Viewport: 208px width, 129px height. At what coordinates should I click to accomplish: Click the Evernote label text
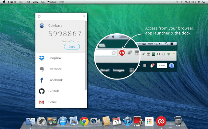coord(55,69)
